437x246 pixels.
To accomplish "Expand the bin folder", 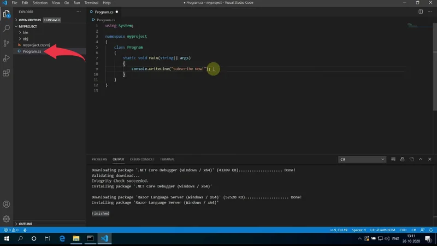I will [25, 32].
